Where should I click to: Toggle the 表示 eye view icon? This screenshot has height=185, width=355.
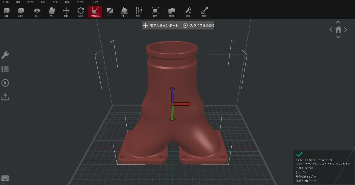point(37,12)
